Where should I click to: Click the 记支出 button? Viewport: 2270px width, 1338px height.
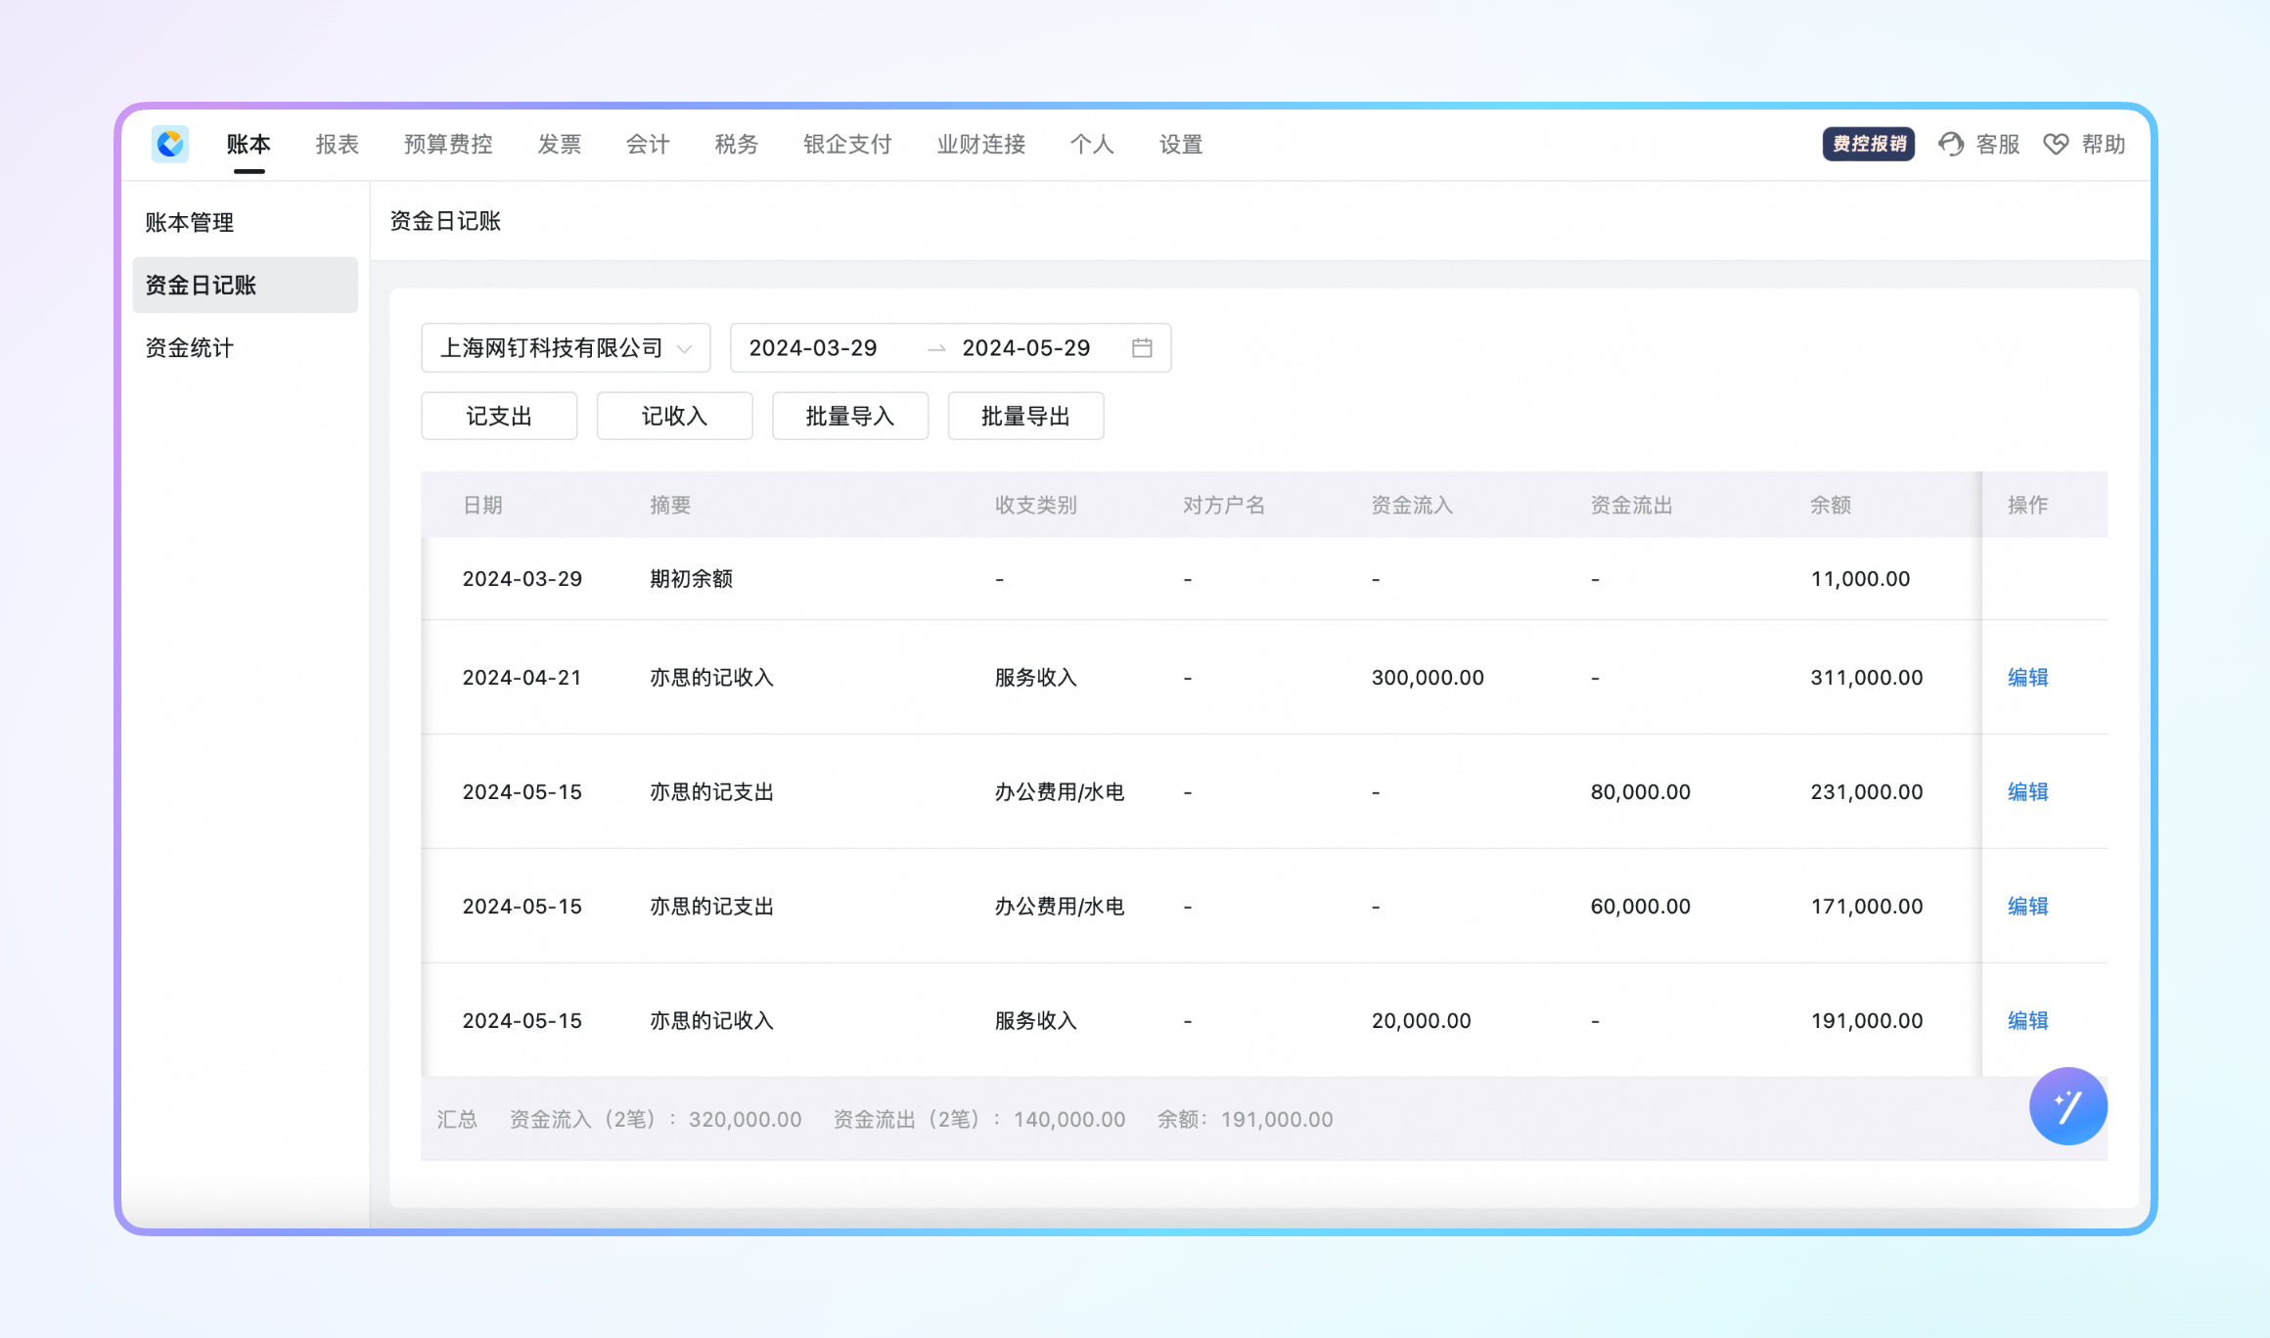499,416
